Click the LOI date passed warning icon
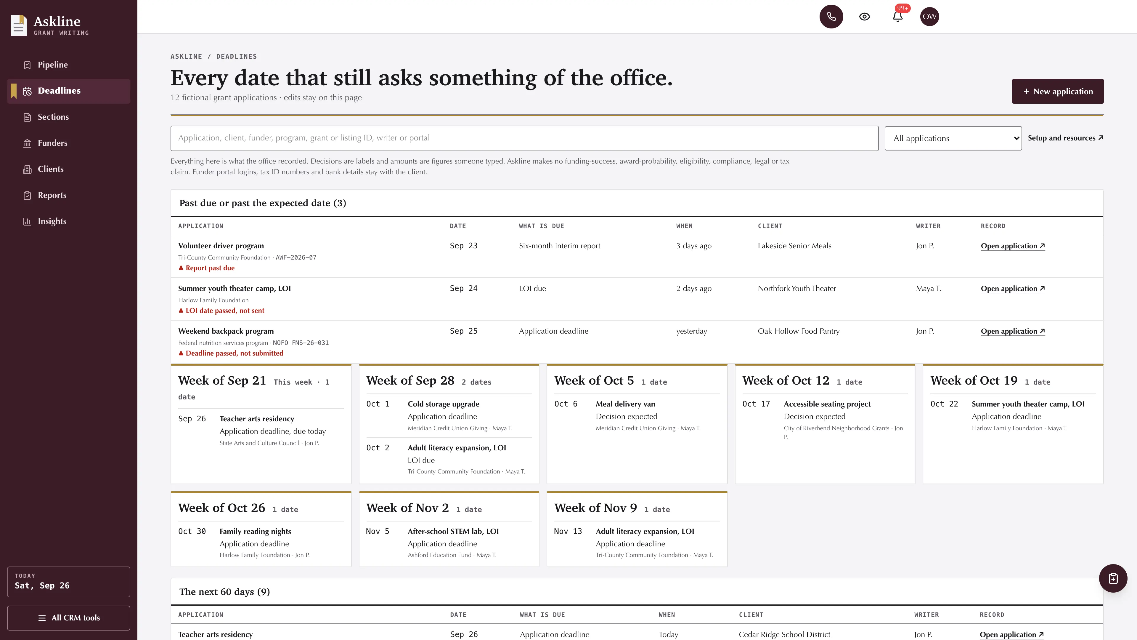Viewport: 1137px width, 640px height. pyautogui.click(x=181, y=311)
